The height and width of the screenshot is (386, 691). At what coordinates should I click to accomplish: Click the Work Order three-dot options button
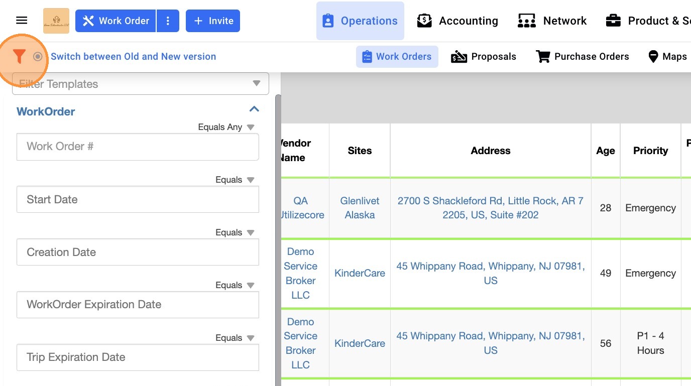(x=168, y=21)
